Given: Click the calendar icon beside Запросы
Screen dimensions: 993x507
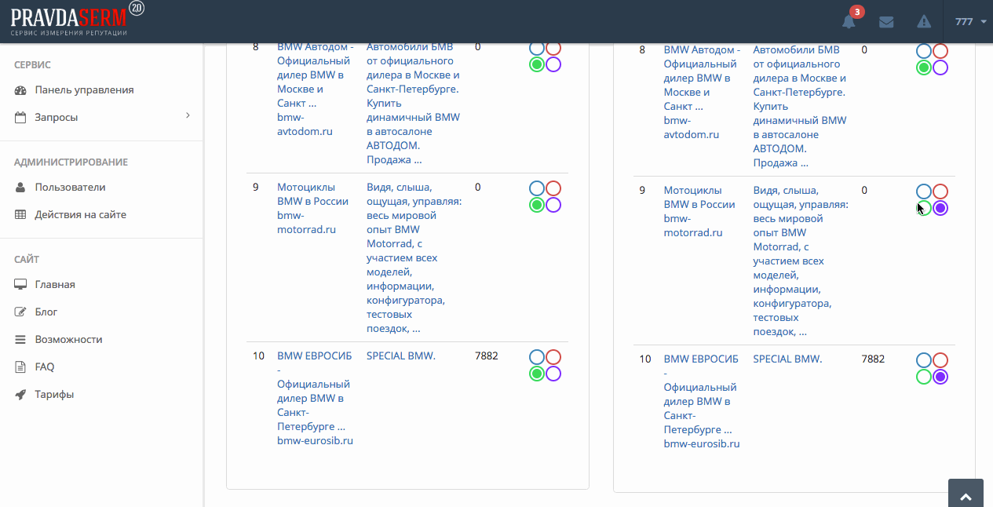Looking at the screenshot, I should click(20, 118).
